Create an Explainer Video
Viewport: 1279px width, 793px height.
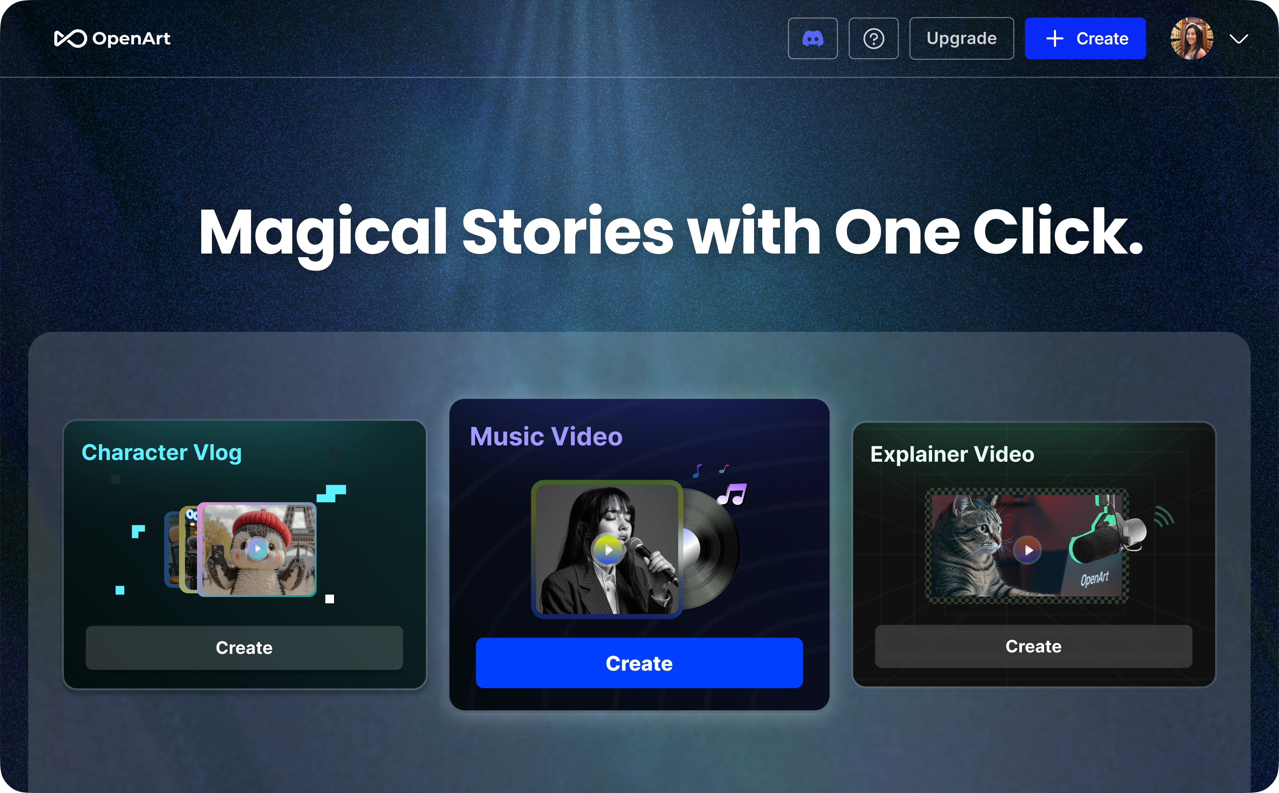click(1033, 646)
